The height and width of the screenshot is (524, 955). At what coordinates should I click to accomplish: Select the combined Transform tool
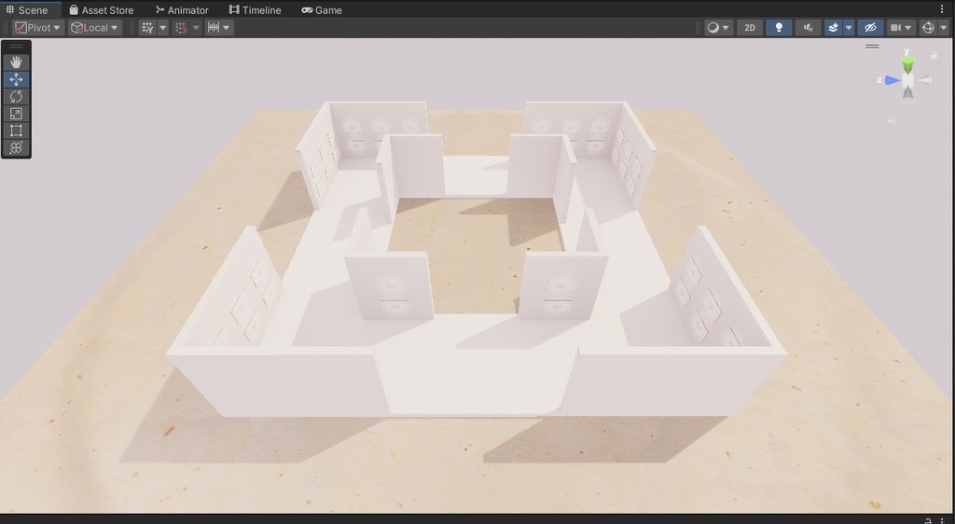click(16, 147)
